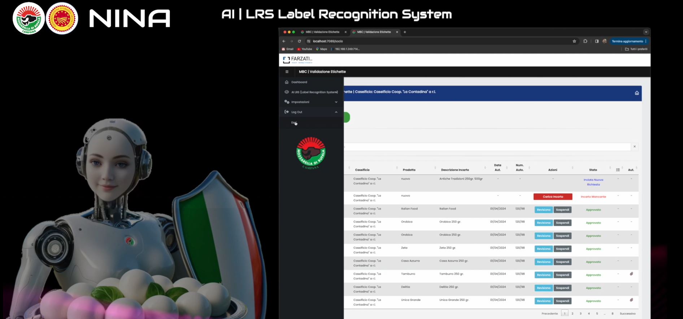Open Dashboard via its house sidebar icon
683x319 pixels.
pyautogui.click(x=287, y=82)
